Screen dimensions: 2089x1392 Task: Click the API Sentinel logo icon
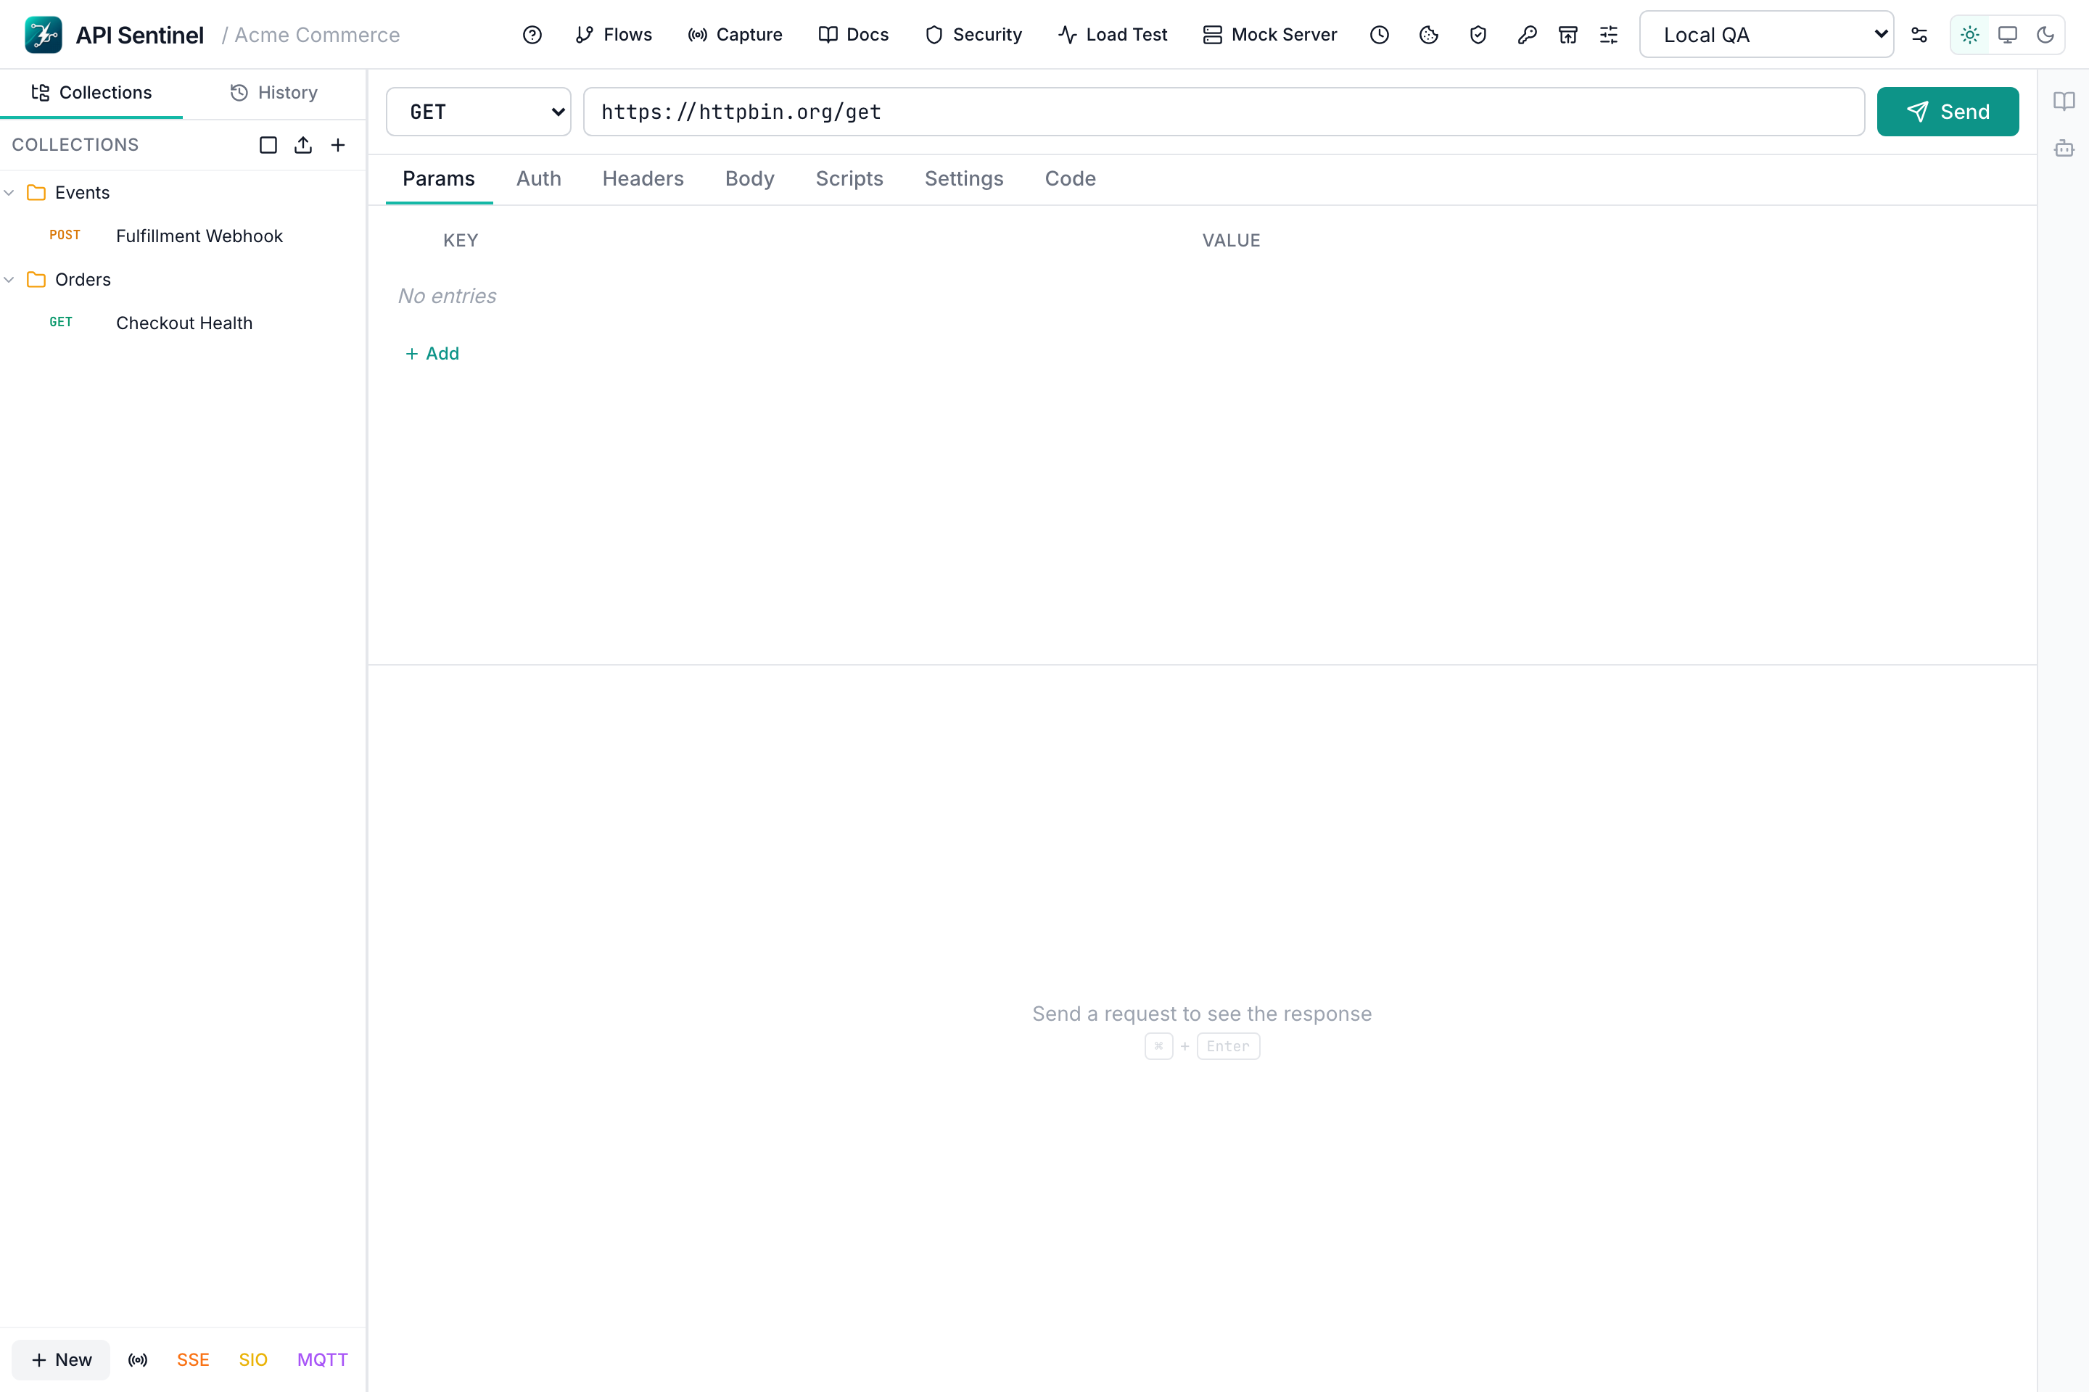tap(43, 35)
